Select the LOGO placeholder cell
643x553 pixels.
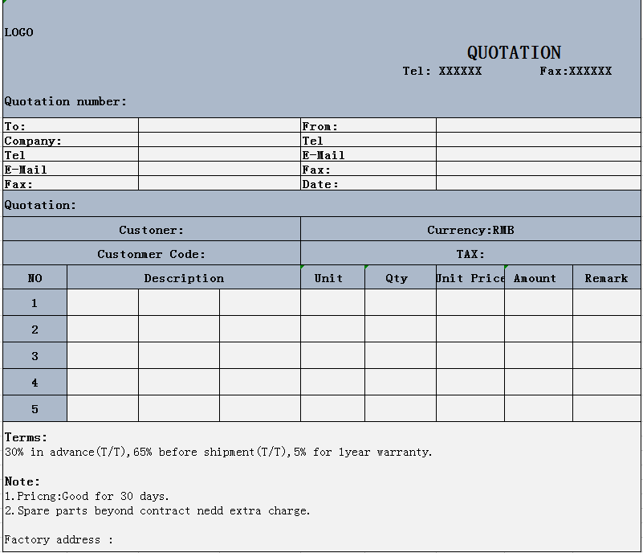click(x=18, y=32)
